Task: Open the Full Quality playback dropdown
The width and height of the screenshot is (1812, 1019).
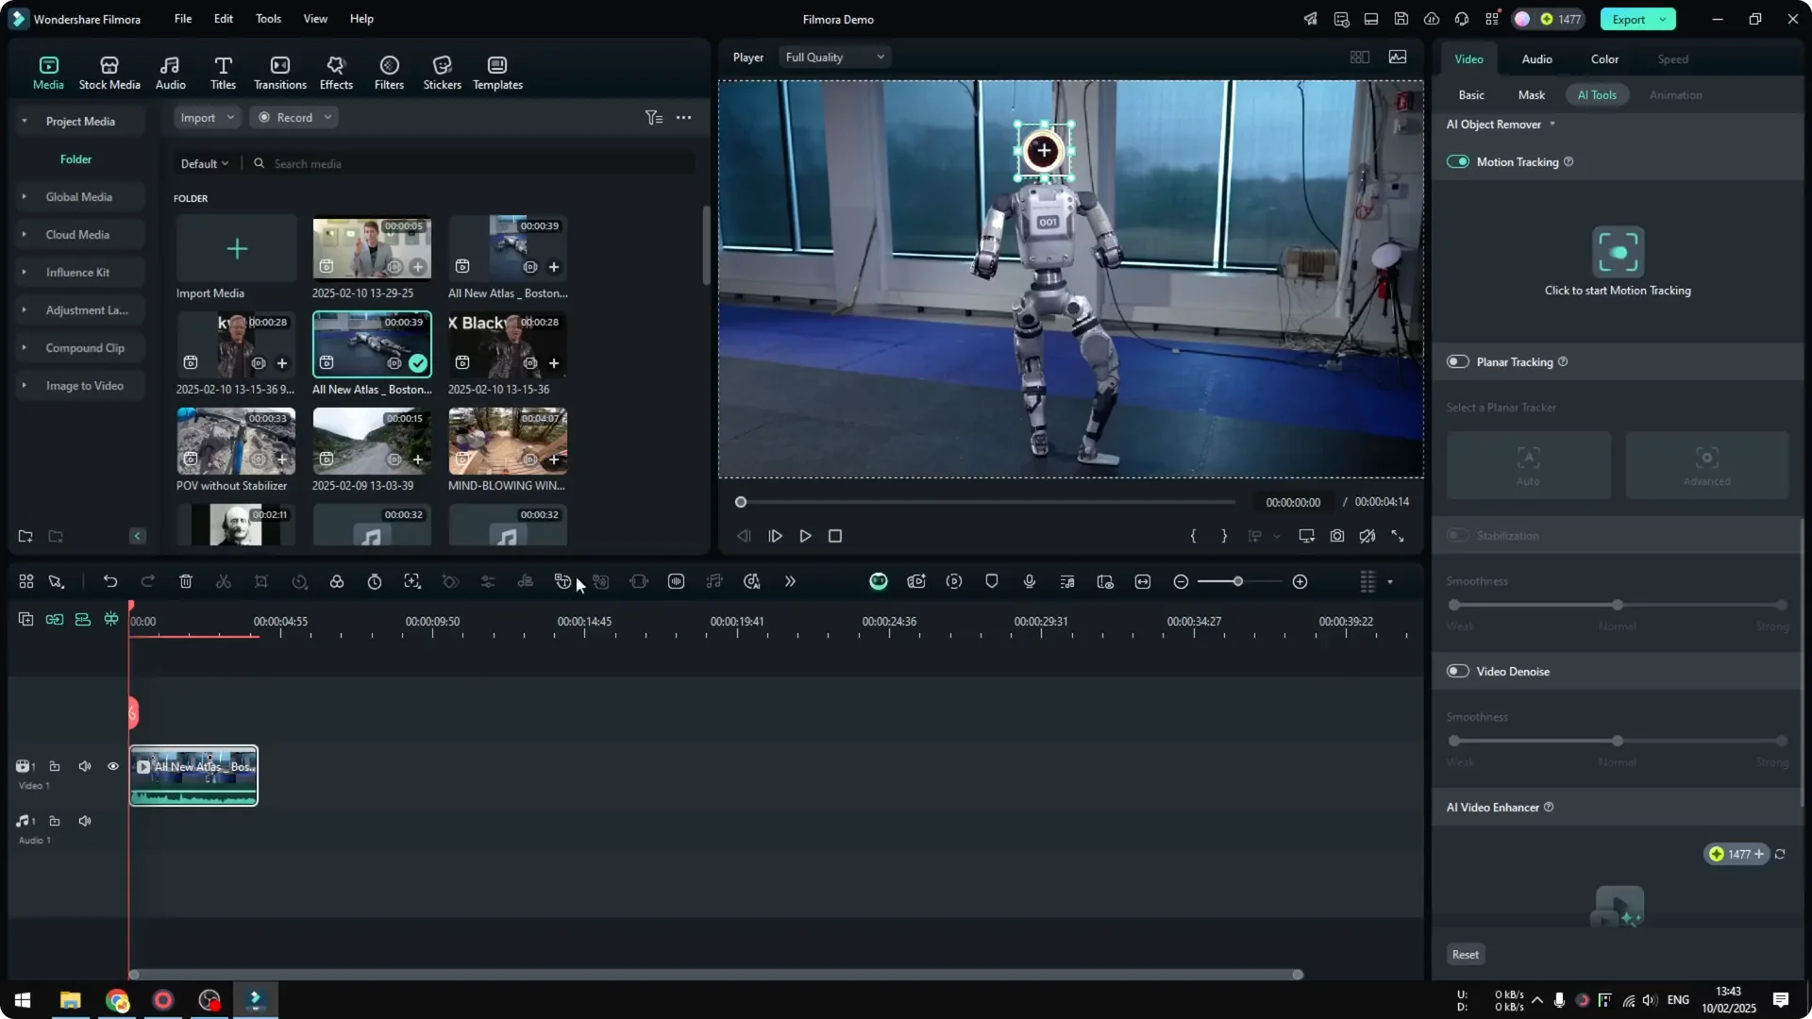Action: pos(833,57)
